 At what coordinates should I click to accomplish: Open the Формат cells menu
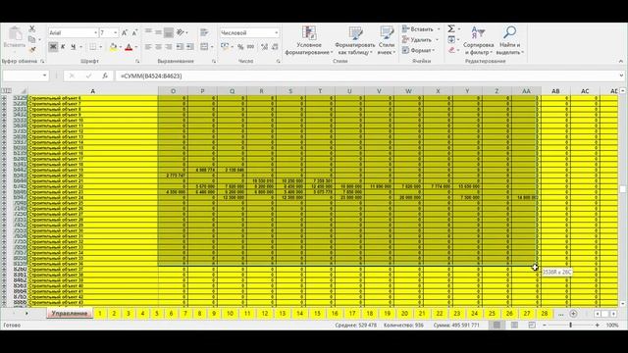(419, 50)
